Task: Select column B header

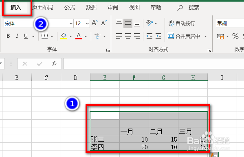Action: point(17,77)
